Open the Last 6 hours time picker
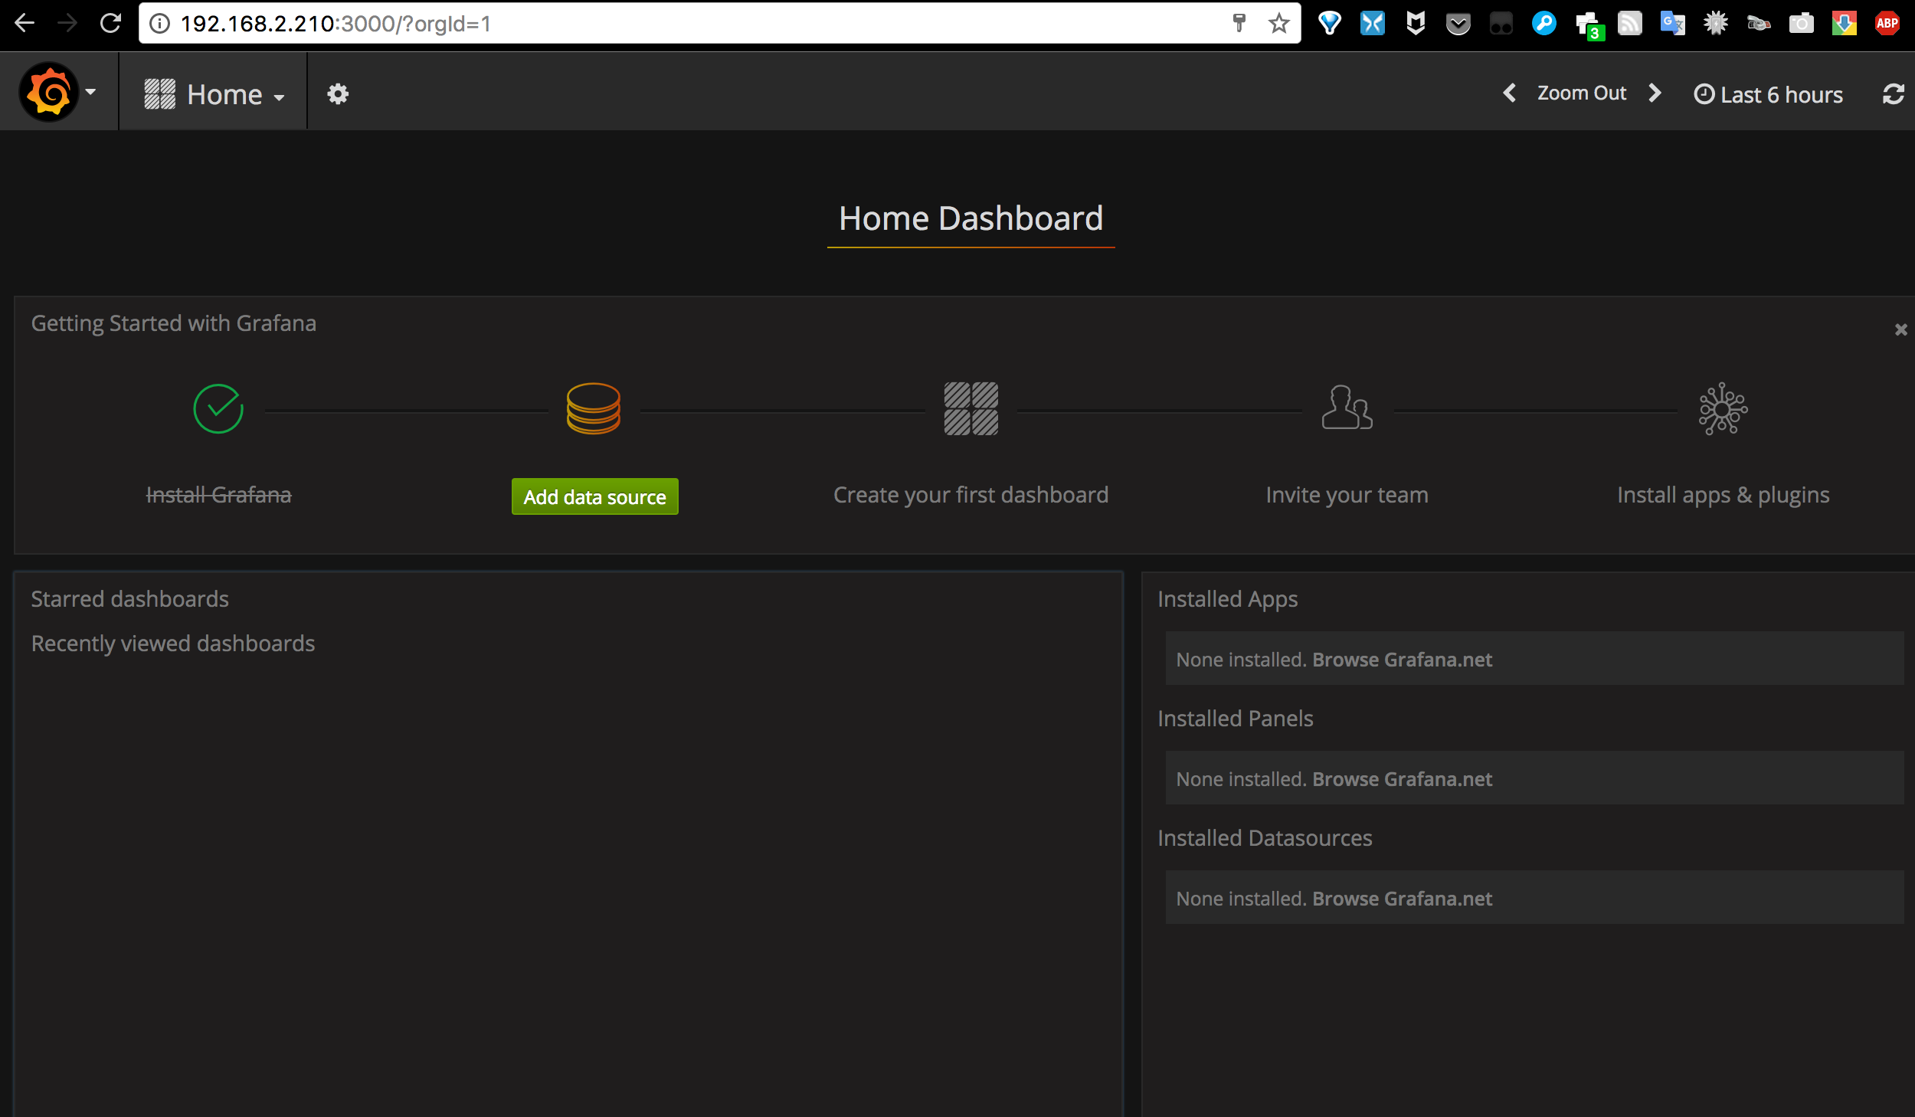Screen dimensions: 1915x1117 point(1768,94)
